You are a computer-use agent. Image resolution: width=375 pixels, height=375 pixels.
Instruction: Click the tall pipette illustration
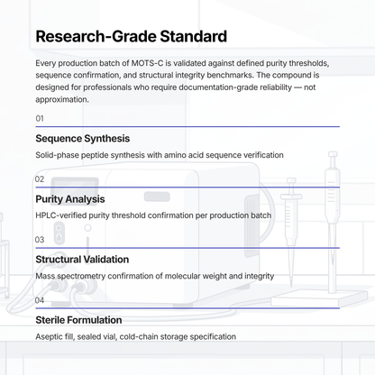tap(333, 223)
